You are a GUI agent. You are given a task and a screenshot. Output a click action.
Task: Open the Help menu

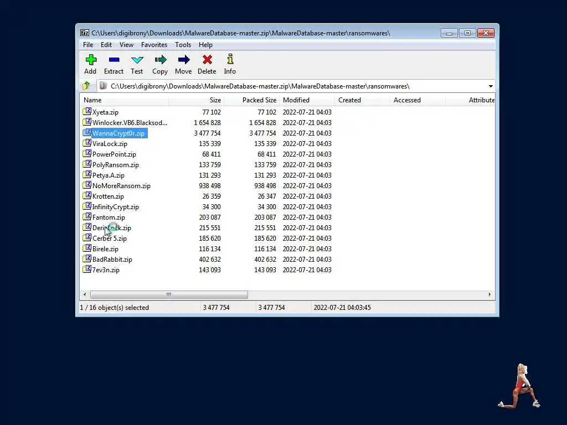click(205, 45)
